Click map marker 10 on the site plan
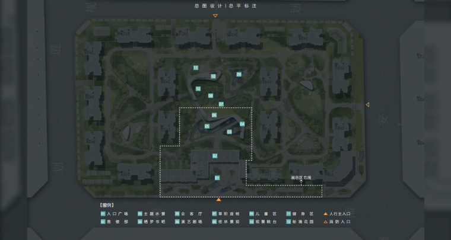The height and width of the screenshot is (240, 451). 213,76
